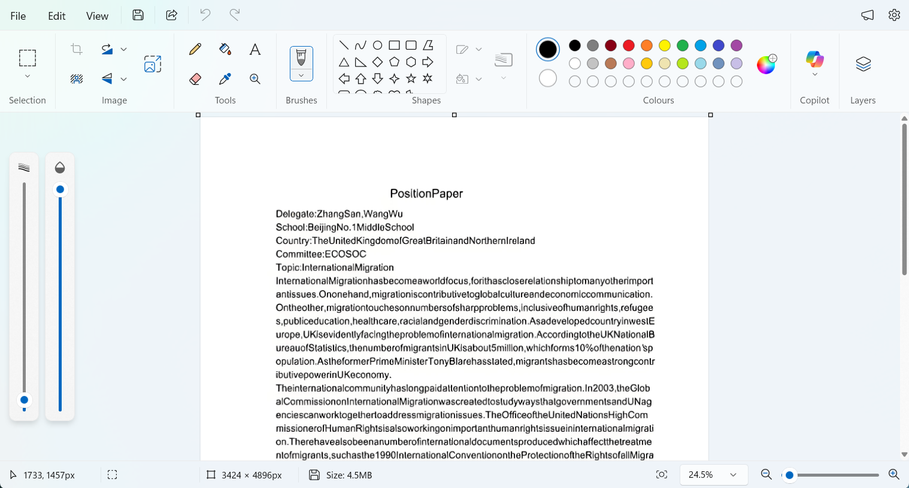Select the Pencil tool

tap(195, 49)
